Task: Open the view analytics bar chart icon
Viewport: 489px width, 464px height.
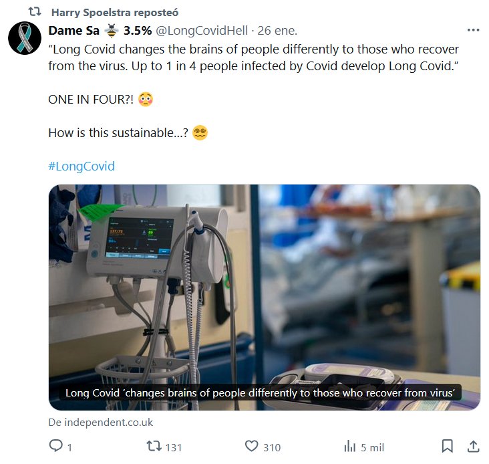Action: point(349,446)
